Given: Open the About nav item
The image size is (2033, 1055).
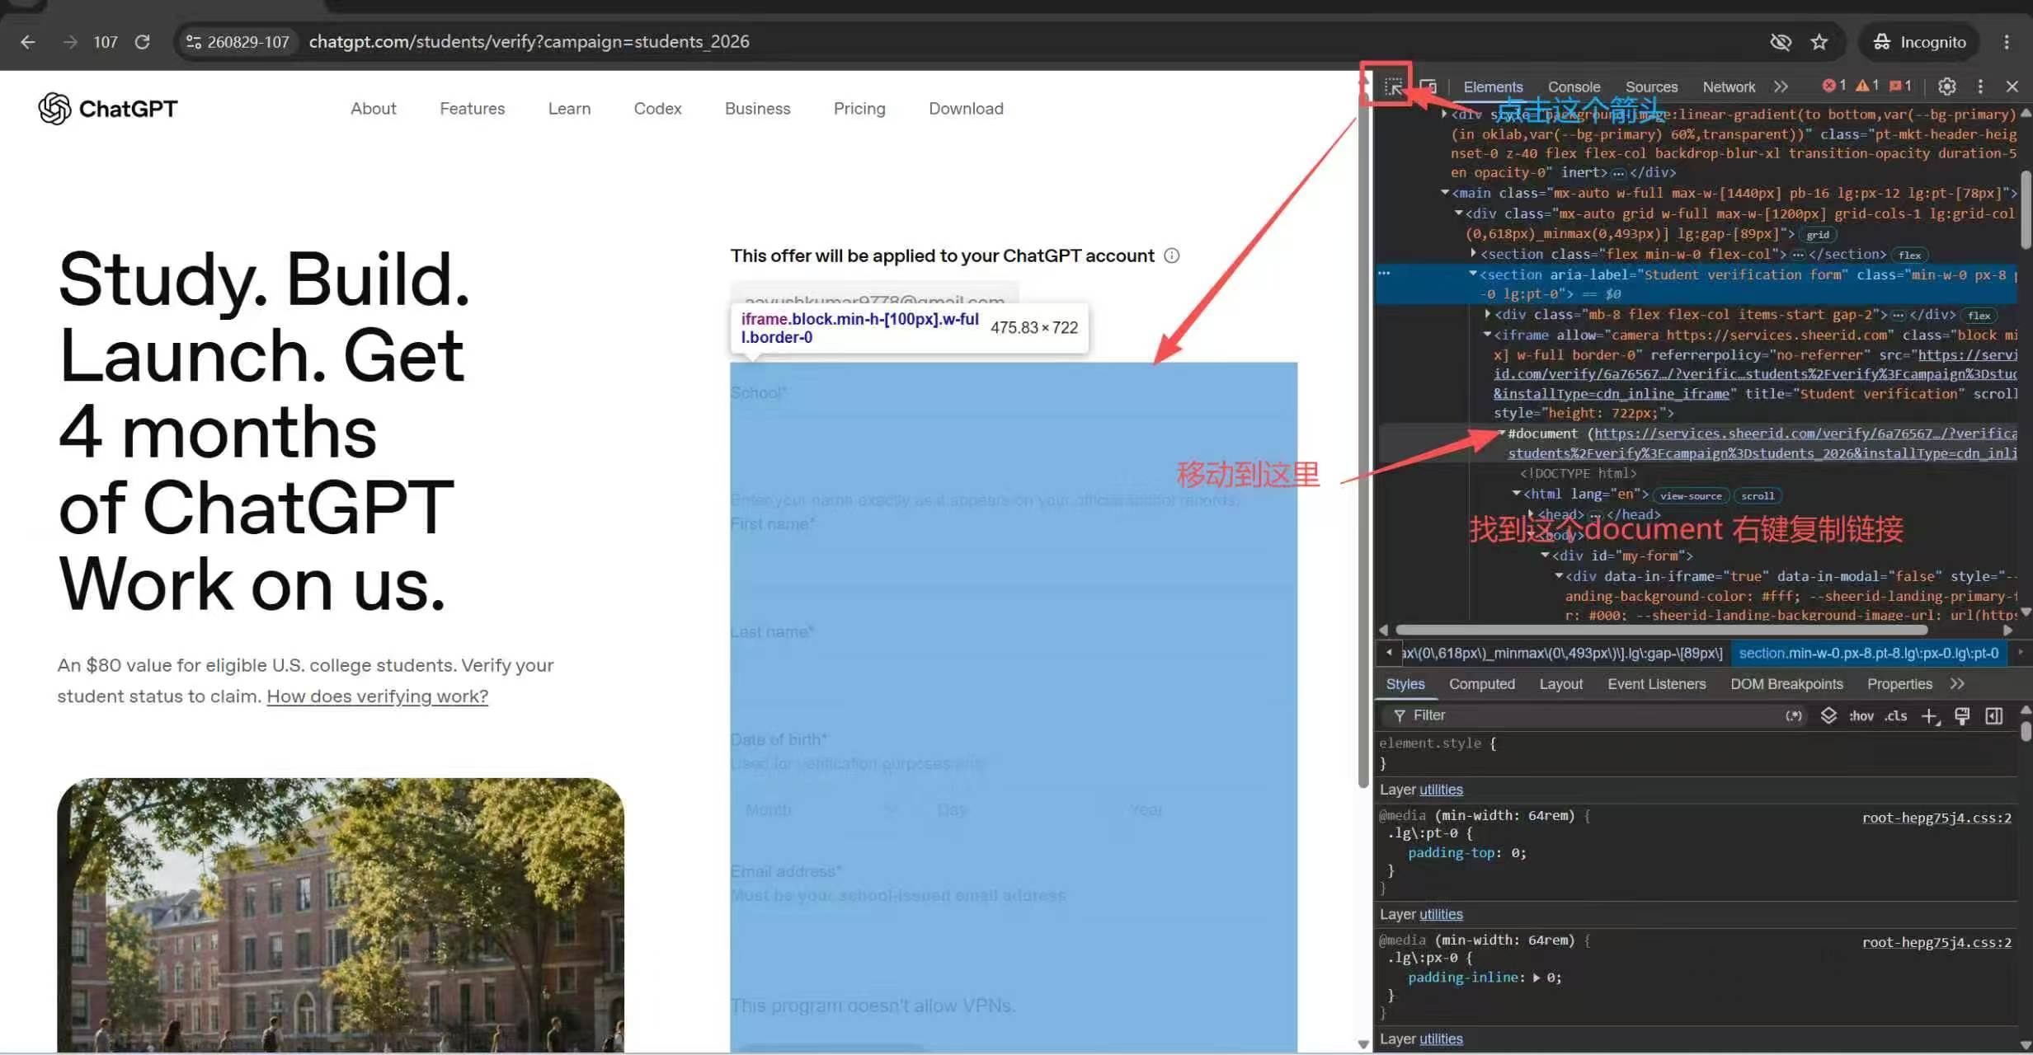Looking at the screenshot, I should point(373,109).
